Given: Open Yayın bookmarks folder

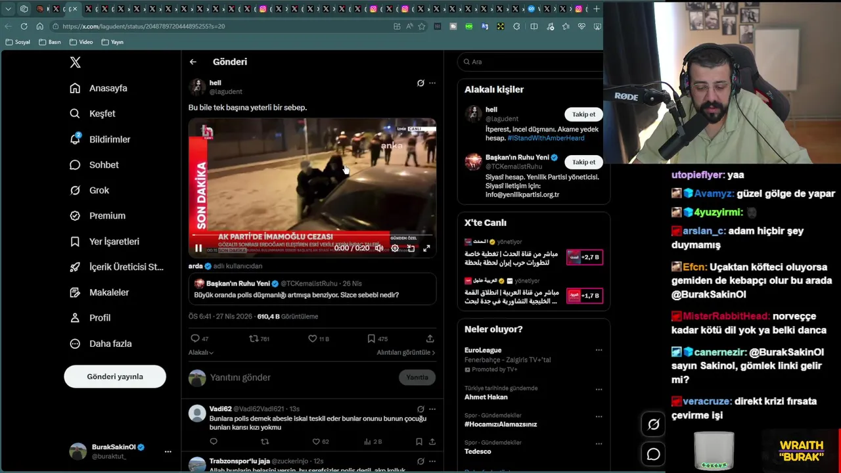Looking at the screenshot, I should [113, 42].
